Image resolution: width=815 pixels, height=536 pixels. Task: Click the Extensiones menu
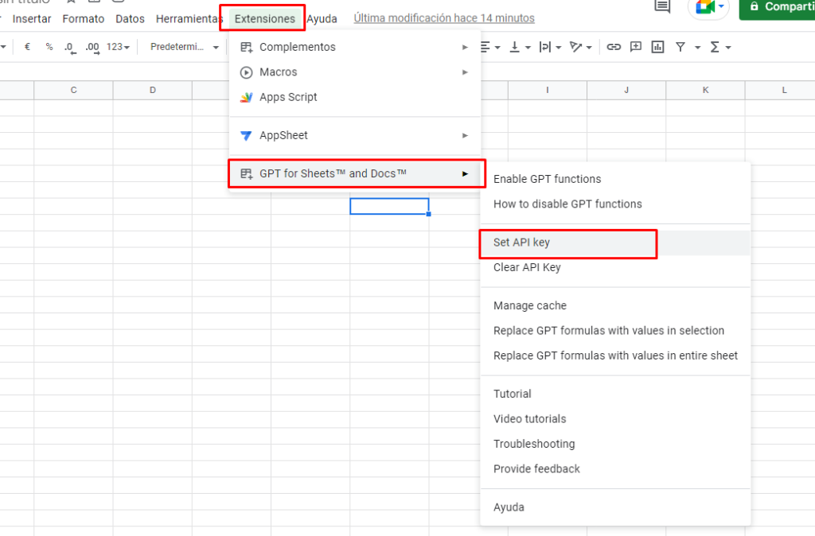(x=264, y=19)
